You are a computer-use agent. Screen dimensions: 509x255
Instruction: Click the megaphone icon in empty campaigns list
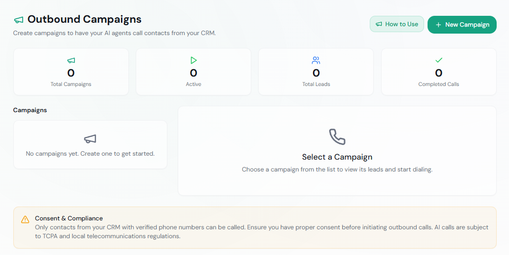[90, 139]
